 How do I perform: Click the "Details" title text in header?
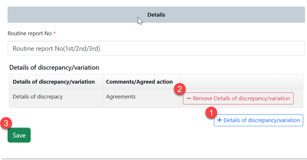[156, 15]
